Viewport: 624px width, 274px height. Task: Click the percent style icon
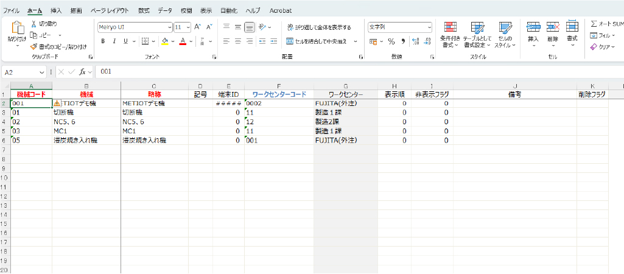391,41
